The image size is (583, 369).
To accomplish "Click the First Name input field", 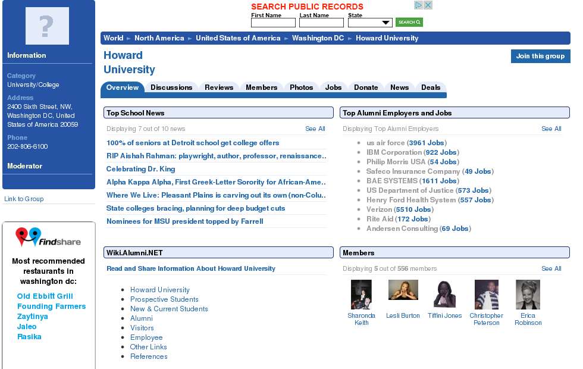I will [x=273, y=23].
